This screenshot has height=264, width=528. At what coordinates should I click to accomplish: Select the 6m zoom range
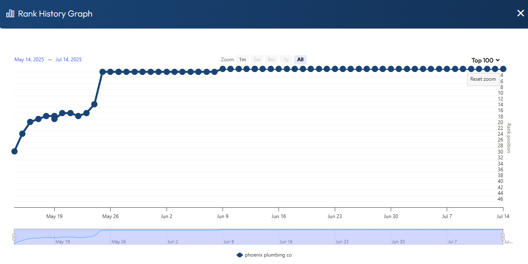coord(271,60)
